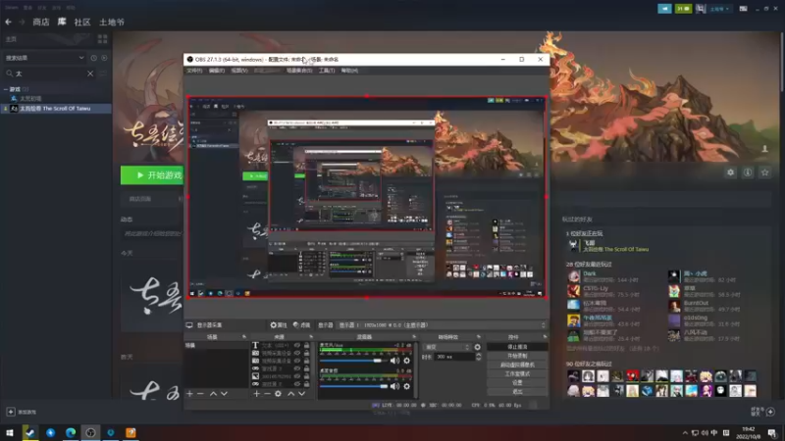Open desktop audio settings gear in mixer
The width and height of the screenshot is (785, 441).
406,386
